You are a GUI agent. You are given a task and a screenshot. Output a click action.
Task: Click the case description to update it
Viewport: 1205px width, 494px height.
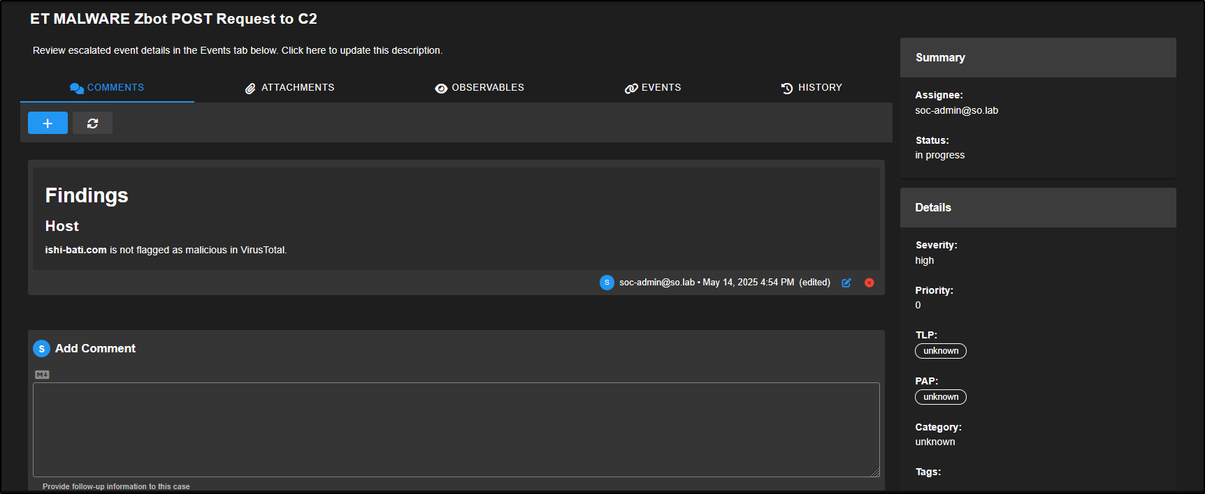(x=238, y=51)
